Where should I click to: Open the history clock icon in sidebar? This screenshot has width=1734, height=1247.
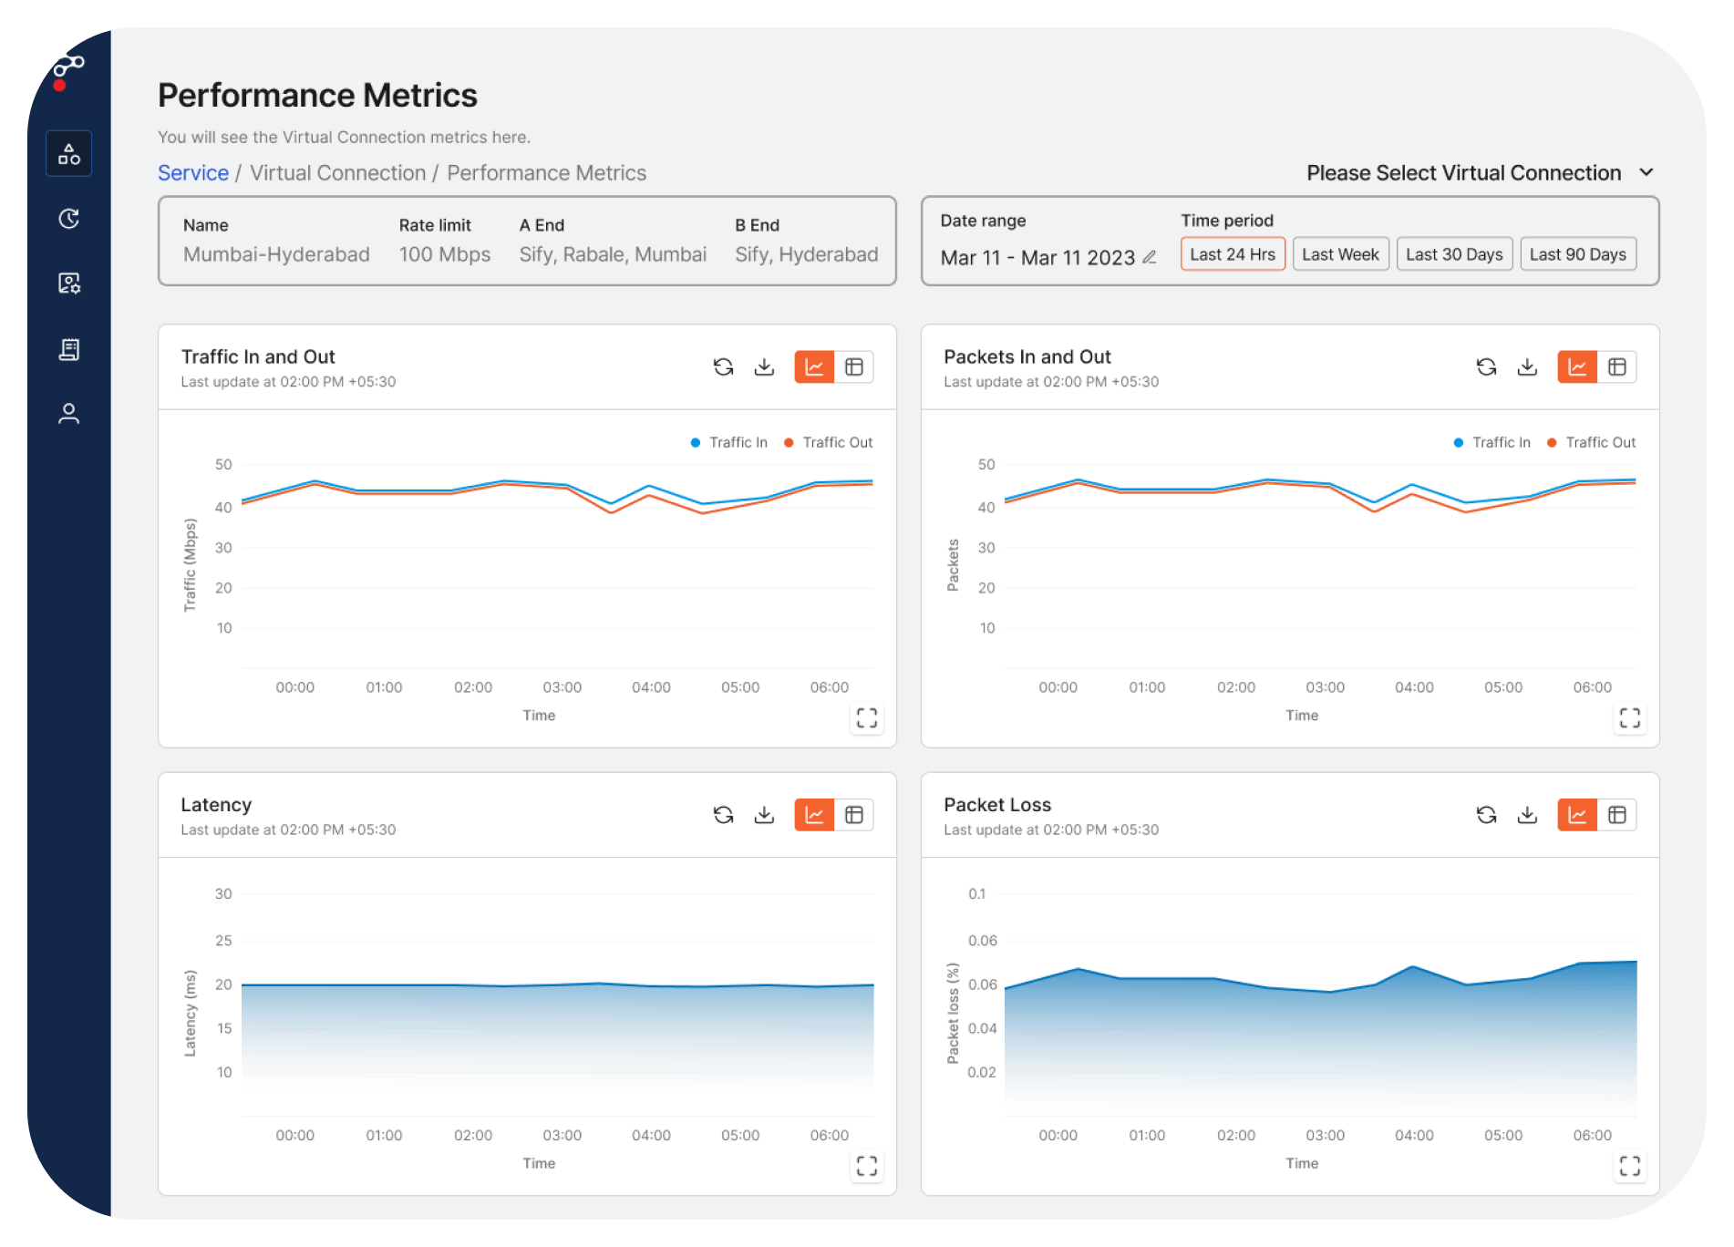point(68,219)
